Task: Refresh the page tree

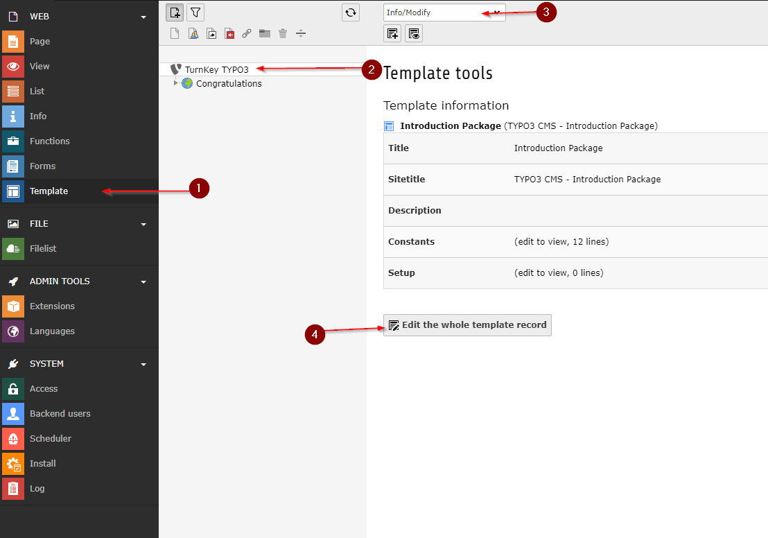Action: (351, 12)
